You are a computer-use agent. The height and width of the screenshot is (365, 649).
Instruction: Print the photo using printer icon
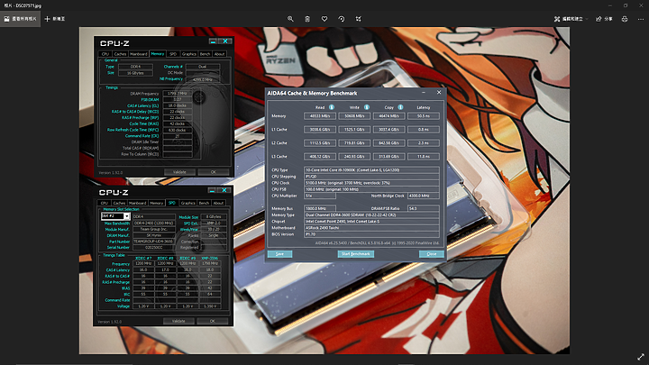click(625, 19)
